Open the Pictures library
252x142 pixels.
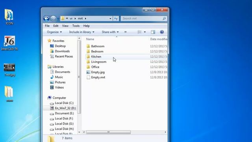click(60, 82)
